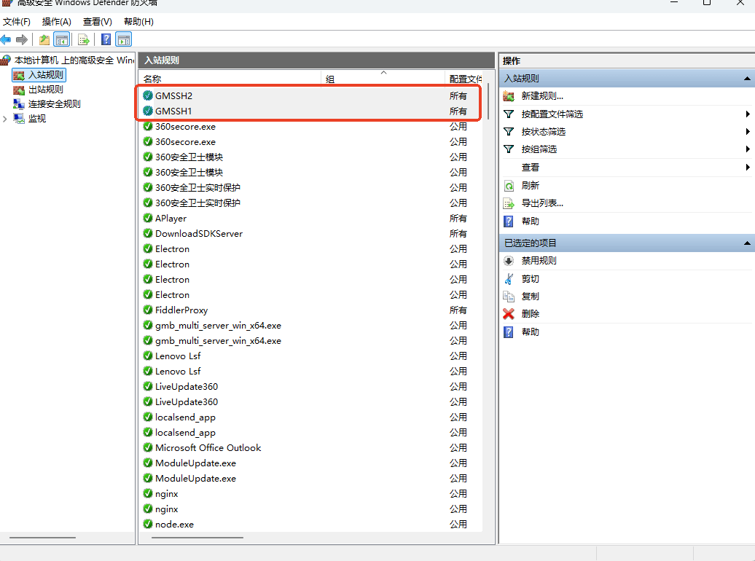This screenshot has width=755, height=561.
Task: Open the 按配置文件筛选 submenu
Action: [627, 114]
